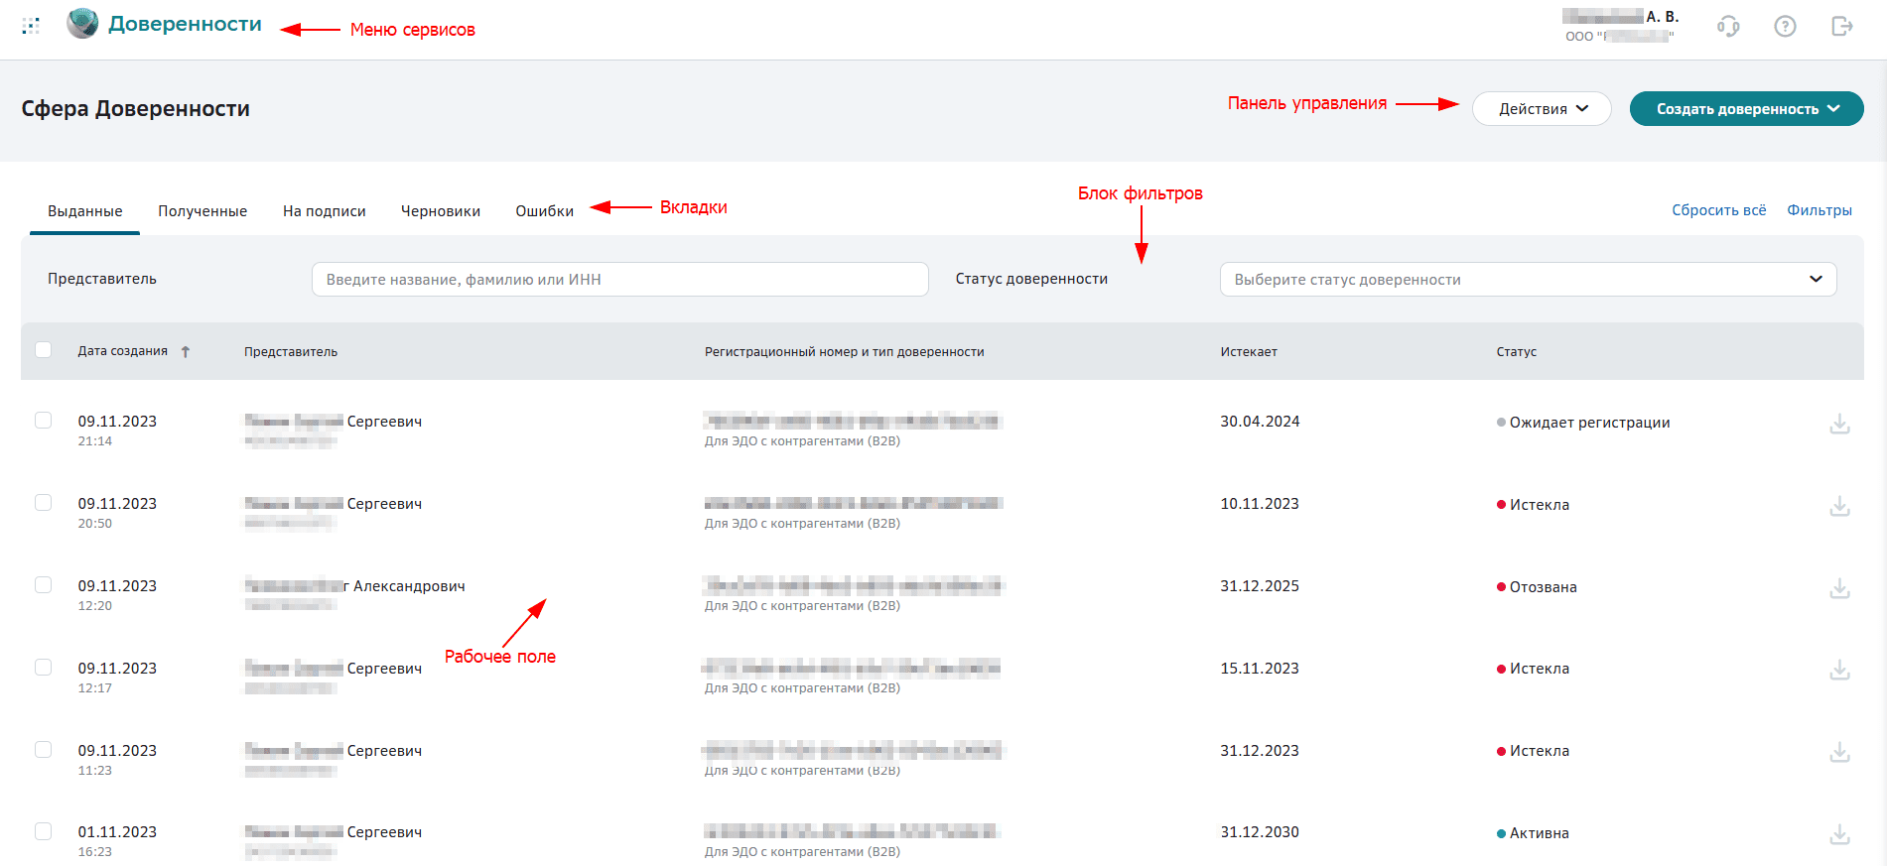Check the row created 09.11.2023 21:14

(43, 420)
